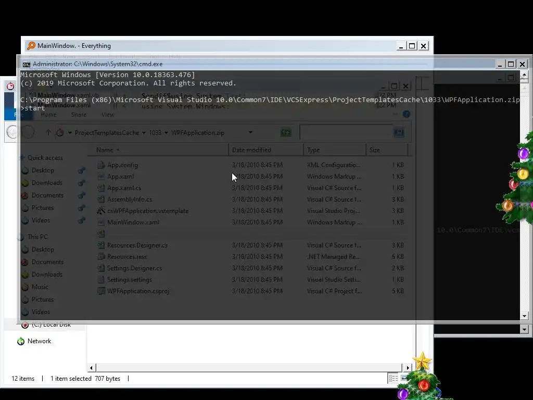This screenshot has height=400, width=533.
Task: Click the App.xaml file icon in File Explorer
Action: click(100, 177)
